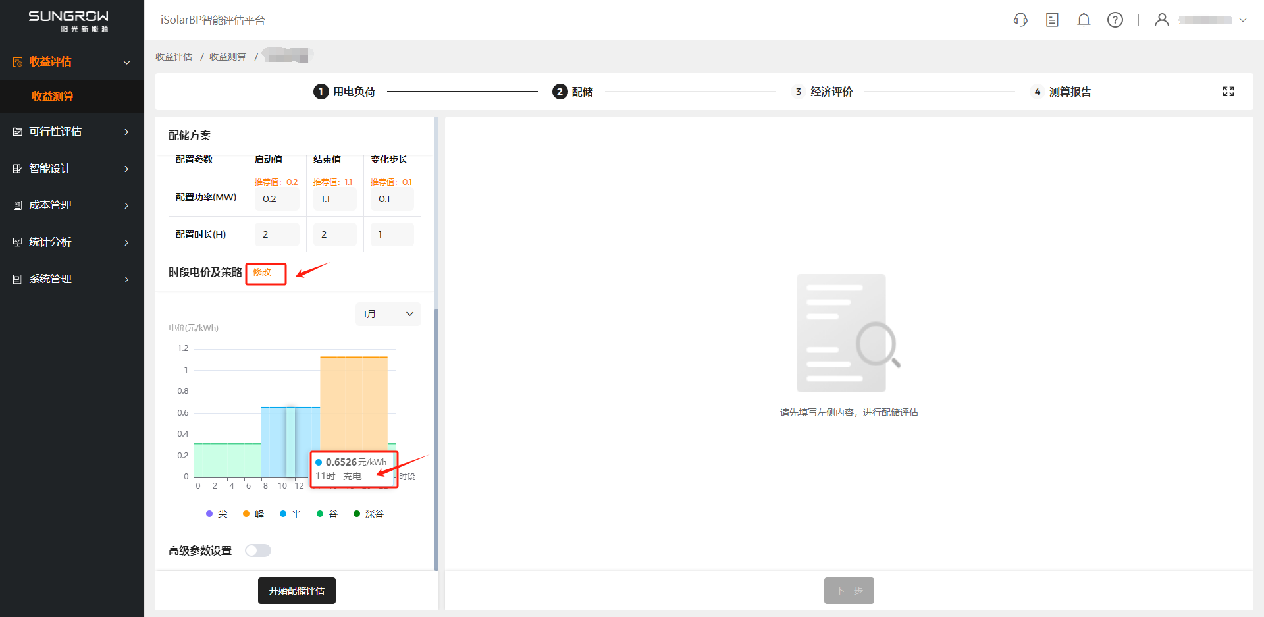
Task: Toggle the 峰 legend series in chart
Action: 253,514
